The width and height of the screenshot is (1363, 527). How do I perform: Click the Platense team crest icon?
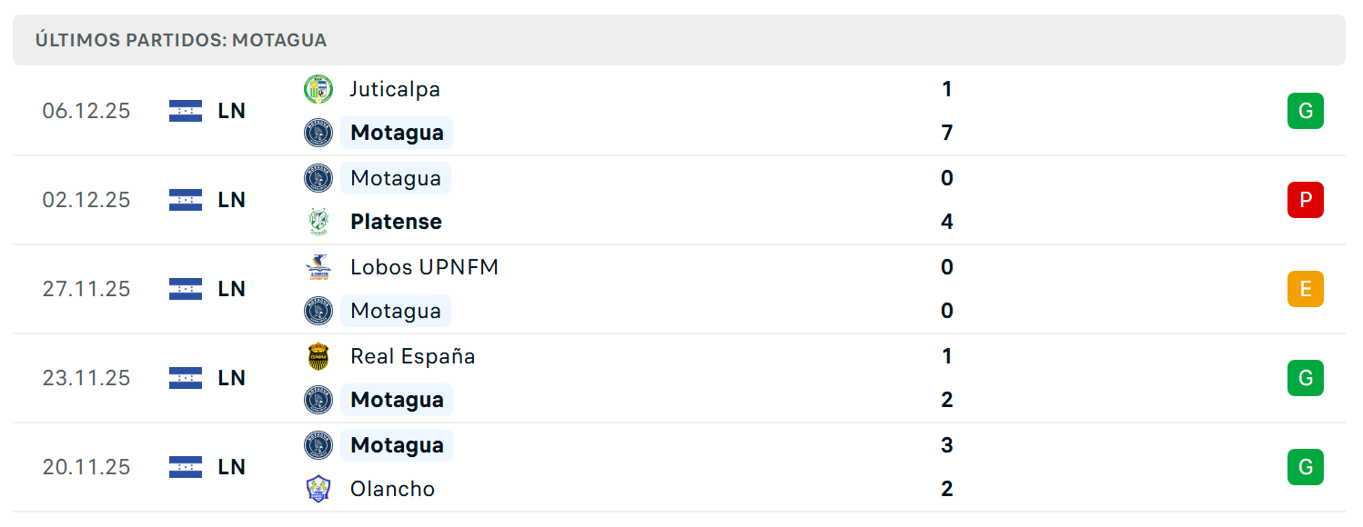(x=318, y=222)
